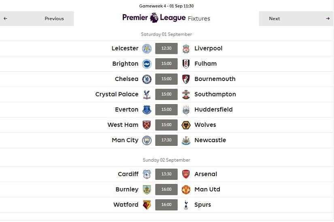The image size is (334, 222).
Task: Click the Leicester club crest icon
Action: 147,48
